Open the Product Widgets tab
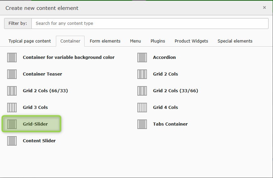The width and height of the screenshot is (273, 178). [x=191, y=41]
